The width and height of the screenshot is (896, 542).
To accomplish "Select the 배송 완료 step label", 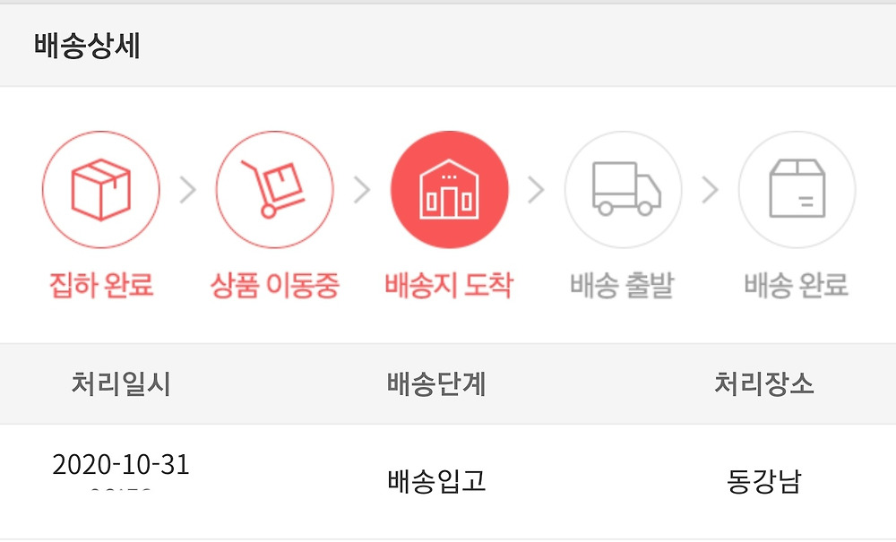I will tap(797, 286).
